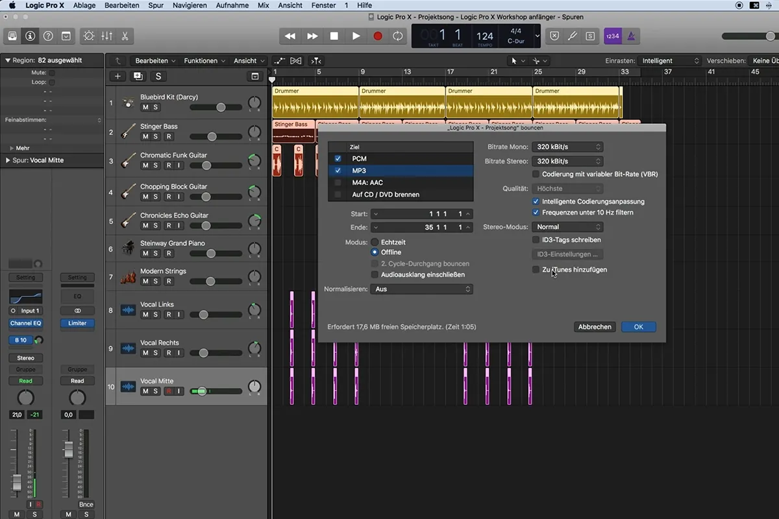Uncheck the MP3 destination checkbox
779x519 pixels.
pyautogui.click(x=338, y=171)
